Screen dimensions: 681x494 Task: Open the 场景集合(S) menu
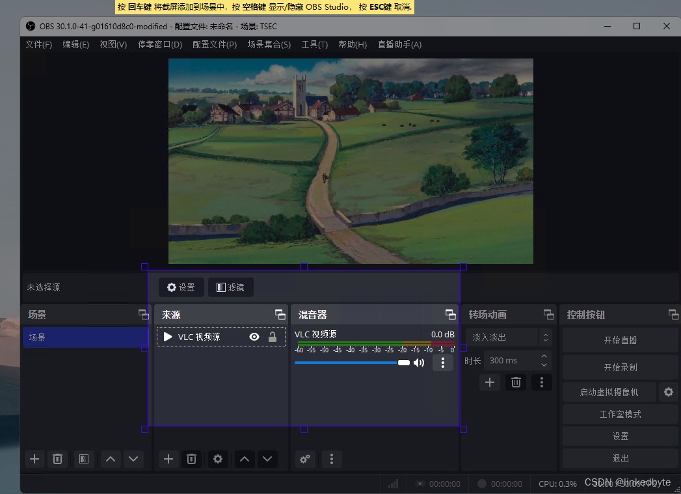(x=269, y=45)
